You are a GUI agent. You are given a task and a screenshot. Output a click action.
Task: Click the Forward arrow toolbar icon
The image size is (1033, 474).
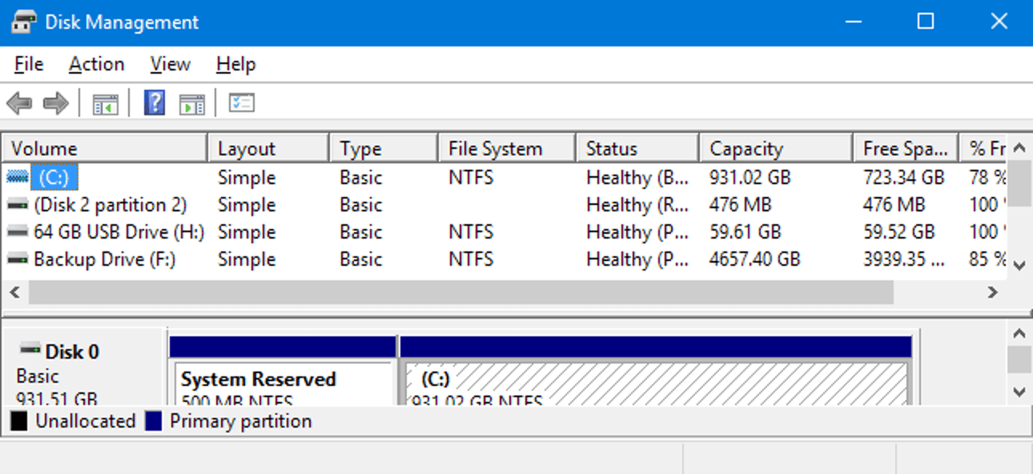55,103
